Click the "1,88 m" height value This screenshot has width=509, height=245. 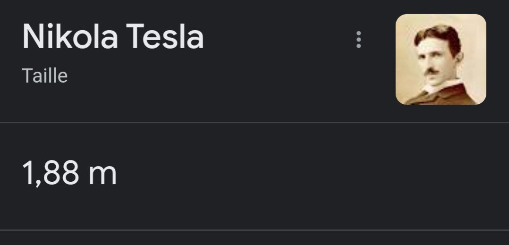(x=69, y=173)
